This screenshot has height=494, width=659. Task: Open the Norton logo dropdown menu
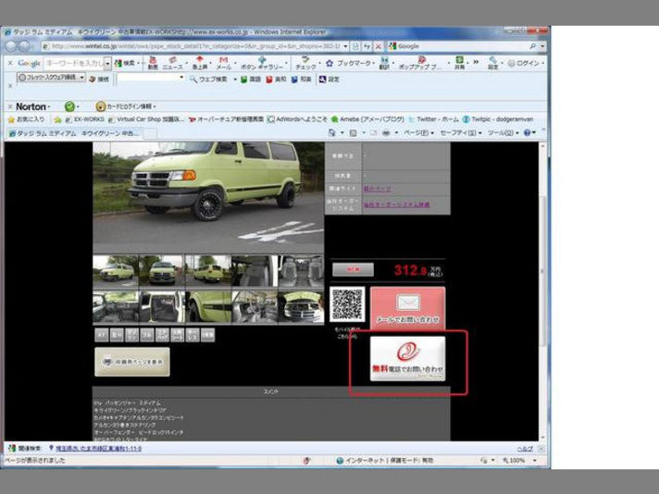pos(32,106)
